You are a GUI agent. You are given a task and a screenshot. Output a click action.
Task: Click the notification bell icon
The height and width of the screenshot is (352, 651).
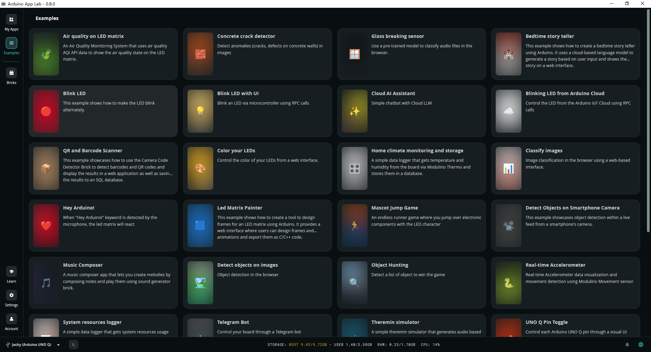[x=627, y=345]
